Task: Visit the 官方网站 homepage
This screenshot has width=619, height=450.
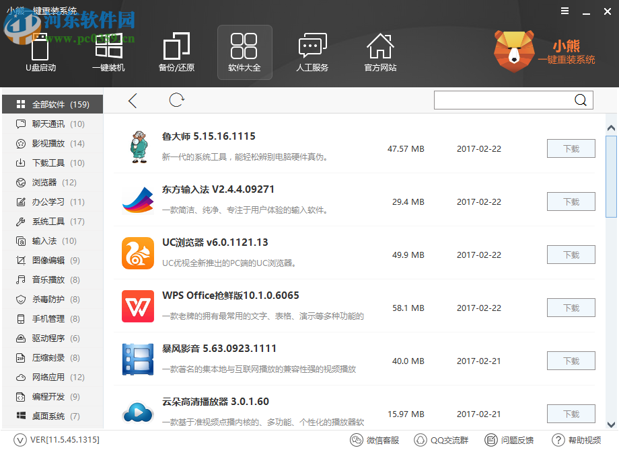Action: (x=380, y=52)
